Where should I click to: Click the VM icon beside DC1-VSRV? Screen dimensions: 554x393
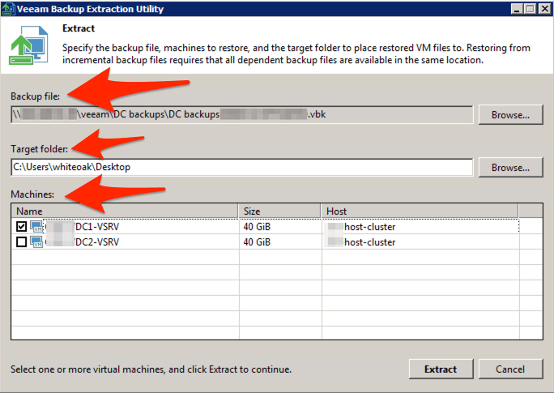(x=37, y=227)
